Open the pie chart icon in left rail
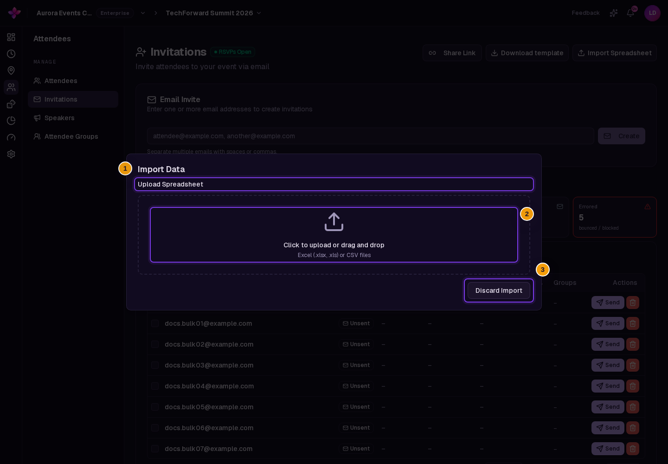The image size is (668, 464). [11, 121]
